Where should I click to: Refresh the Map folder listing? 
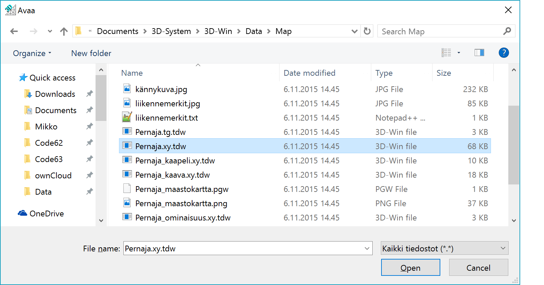367,31
